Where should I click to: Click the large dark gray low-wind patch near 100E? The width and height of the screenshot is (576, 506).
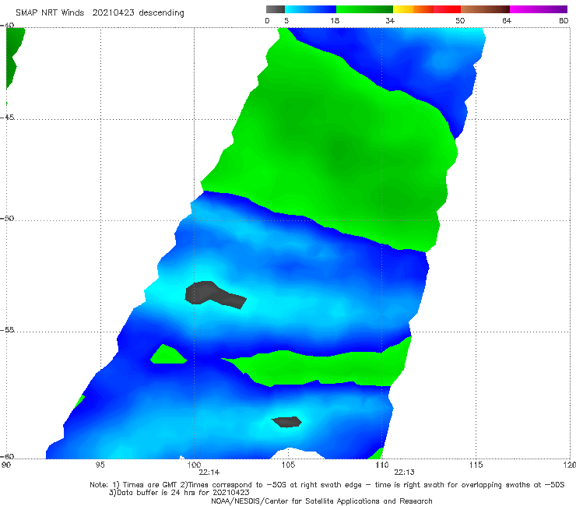(x=211, y=293)
